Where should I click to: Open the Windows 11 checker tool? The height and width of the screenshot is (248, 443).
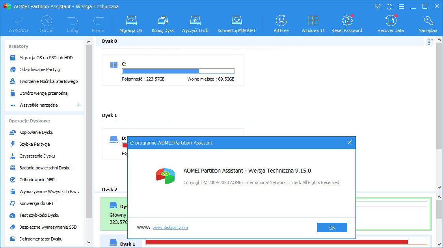[313, 24]
